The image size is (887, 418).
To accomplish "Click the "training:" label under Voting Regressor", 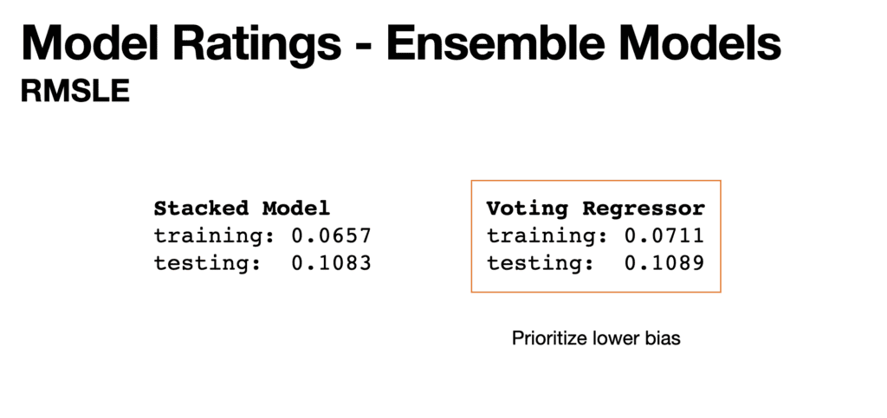I will [x=535, y=235].
